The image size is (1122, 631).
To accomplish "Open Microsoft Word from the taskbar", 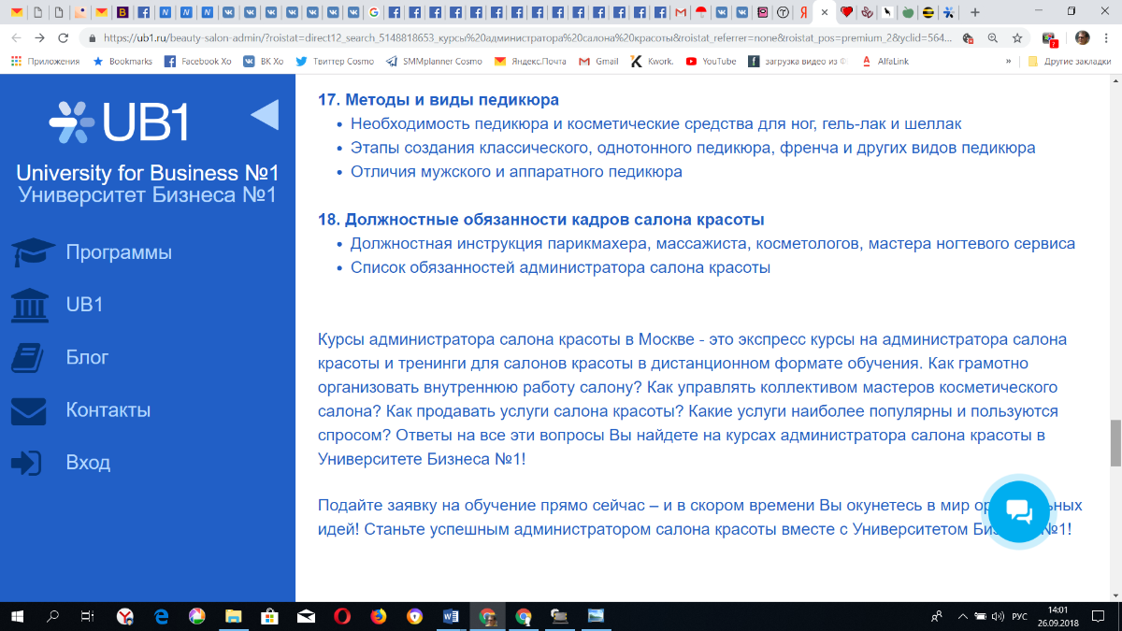I will pyautogui.click(x=449, y=616).
